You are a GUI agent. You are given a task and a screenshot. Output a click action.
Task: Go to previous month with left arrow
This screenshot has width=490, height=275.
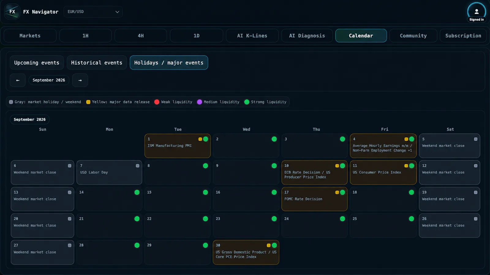coord(18,80)
